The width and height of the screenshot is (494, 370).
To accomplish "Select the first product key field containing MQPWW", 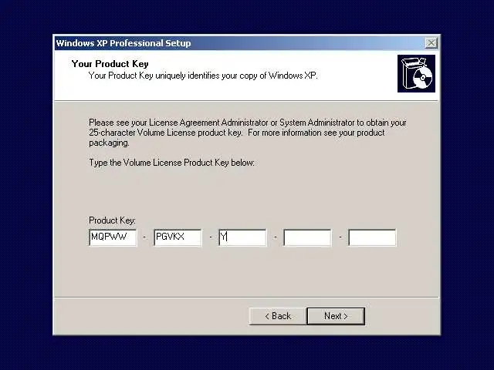I will pyautogui.click(x=113, y=237).
